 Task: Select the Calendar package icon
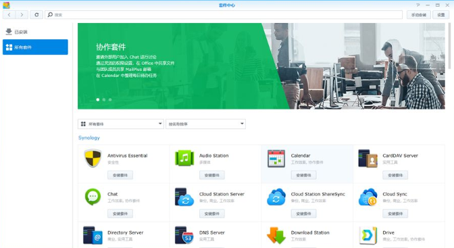(x=276, y=159)
